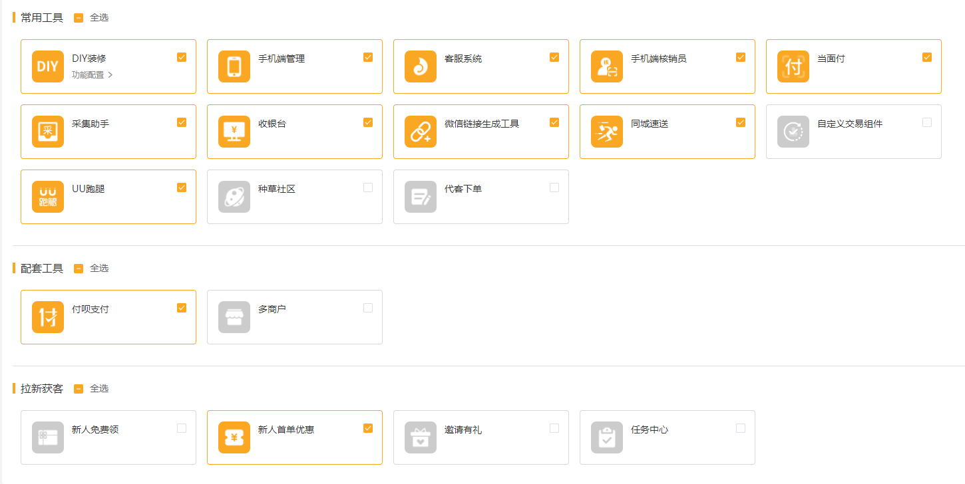
Task: Click the 当面付 payment icon
Action: [793, 66]
